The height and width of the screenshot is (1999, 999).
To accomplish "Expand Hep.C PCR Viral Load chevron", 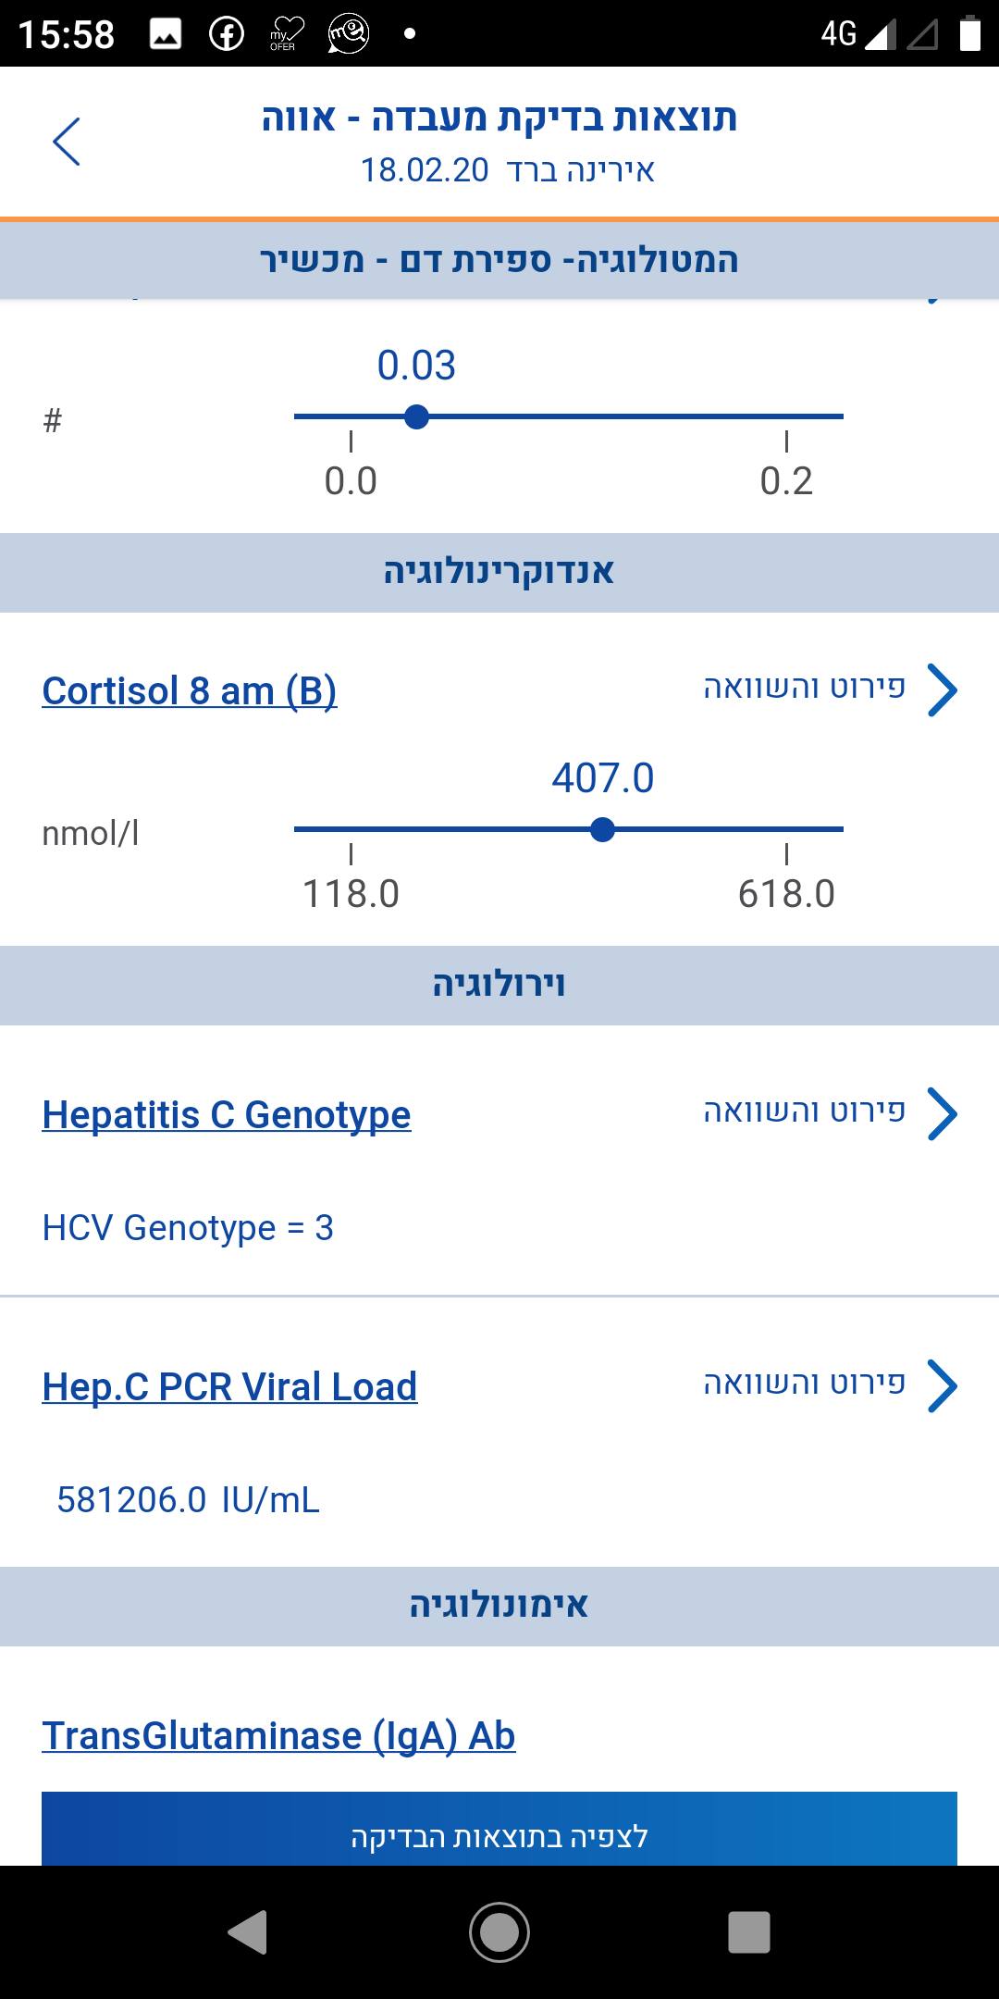I will 942,1385.
